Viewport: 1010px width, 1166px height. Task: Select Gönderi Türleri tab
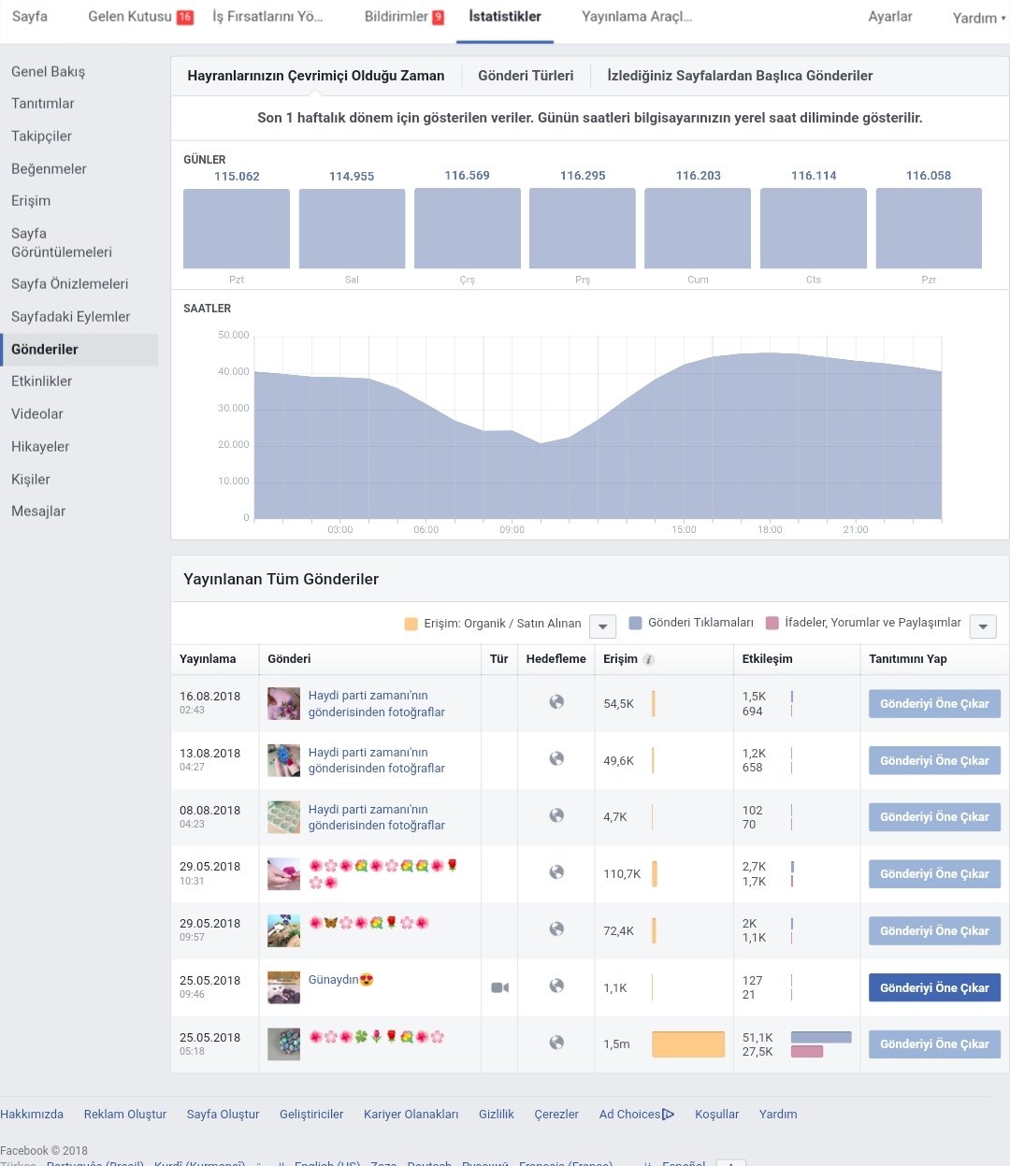[526, 76]
